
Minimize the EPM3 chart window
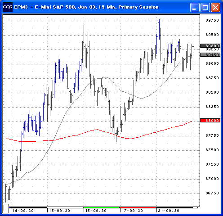point(195,7)
